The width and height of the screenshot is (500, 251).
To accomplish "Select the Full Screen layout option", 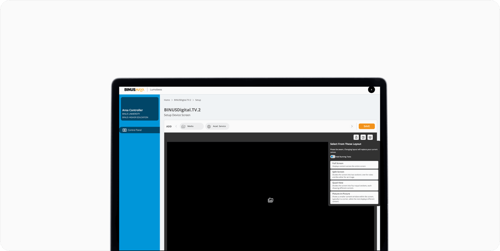I will tap(354, 165).
